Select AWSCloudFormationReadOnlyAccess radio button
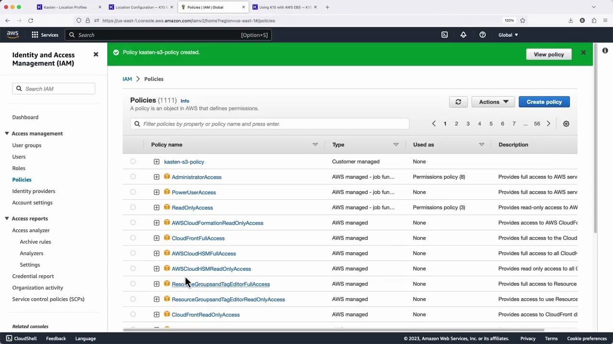613x344 pixels. tap(133, 223)
